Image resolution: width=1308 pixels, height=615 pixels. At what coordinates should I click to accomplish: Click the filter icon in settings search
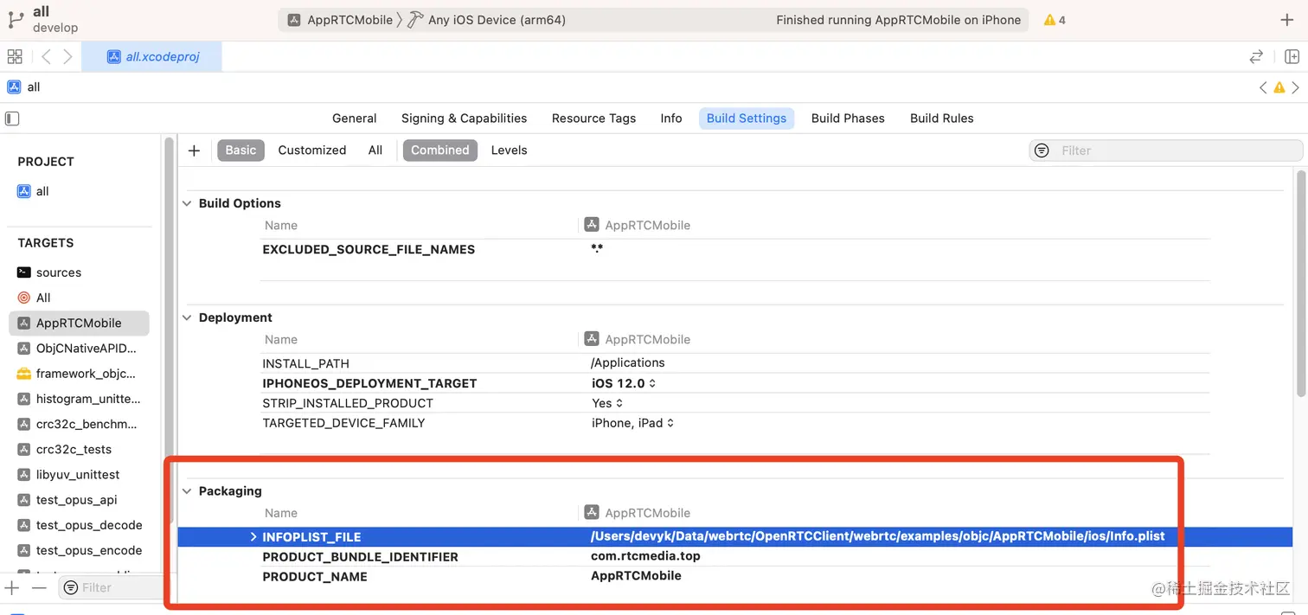click(x=1042, y=151)
